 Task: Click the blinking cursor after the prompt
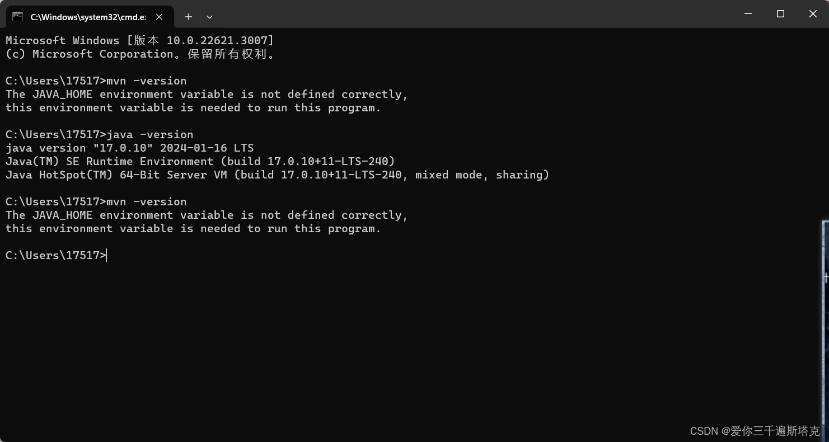tap(106, 255)
